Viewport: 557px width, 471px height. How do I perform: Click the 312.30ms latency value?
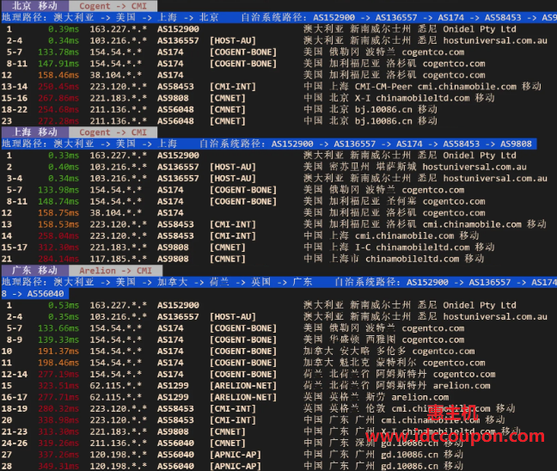pos(58,248)
